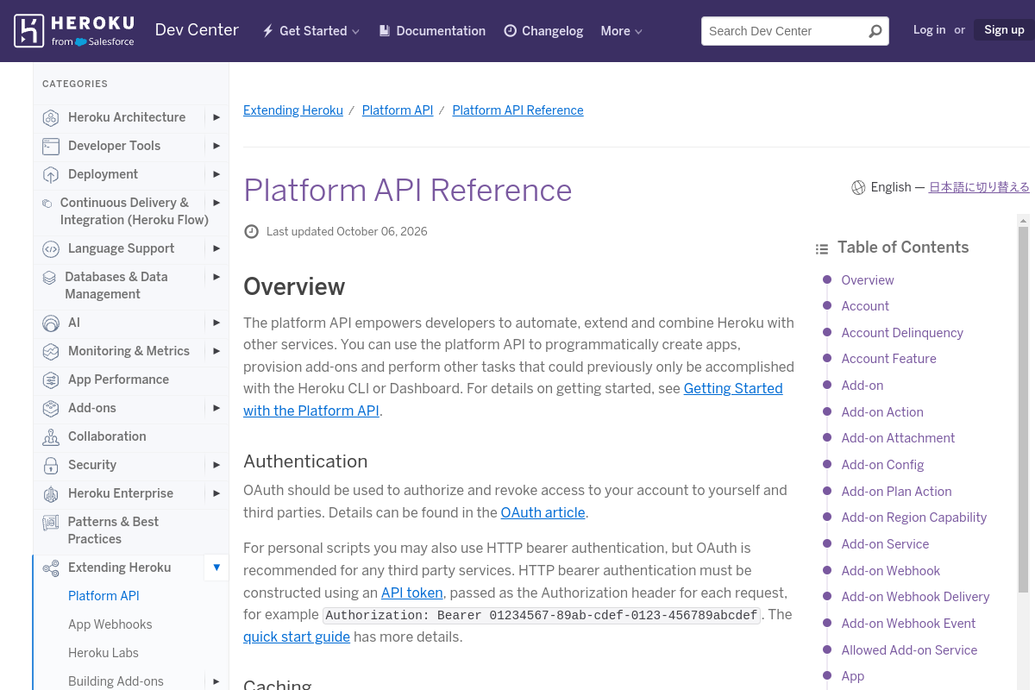This screenshot has height=690, width=1035.
Task: Click the Heroku Enterprise icon
Action: [51, 494]
